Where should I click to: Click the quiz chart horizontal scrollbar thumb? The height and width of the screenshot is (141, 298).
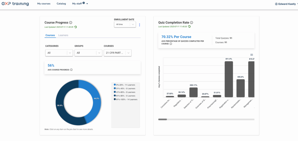(x=162, y=119)
